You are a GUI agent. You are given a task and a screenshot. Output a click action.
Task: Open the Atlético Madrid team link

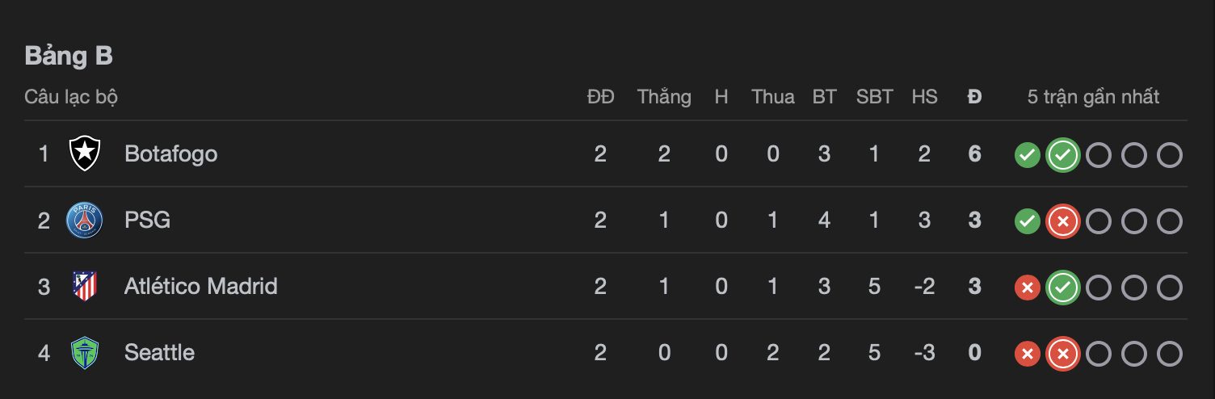[x=201, y=286]
